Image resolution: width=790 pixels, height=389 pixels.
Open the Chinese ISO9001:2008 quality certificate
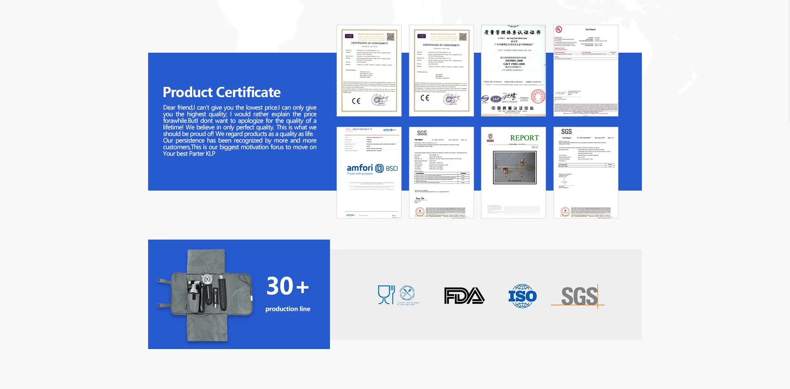point(513,70)
